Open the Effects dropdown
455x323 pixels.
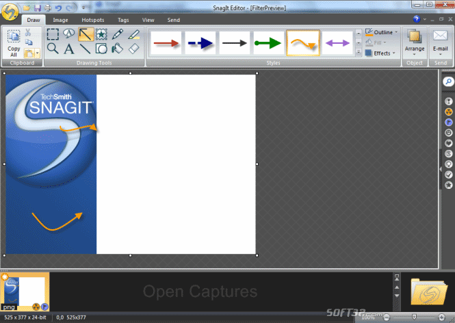(380, 53)
